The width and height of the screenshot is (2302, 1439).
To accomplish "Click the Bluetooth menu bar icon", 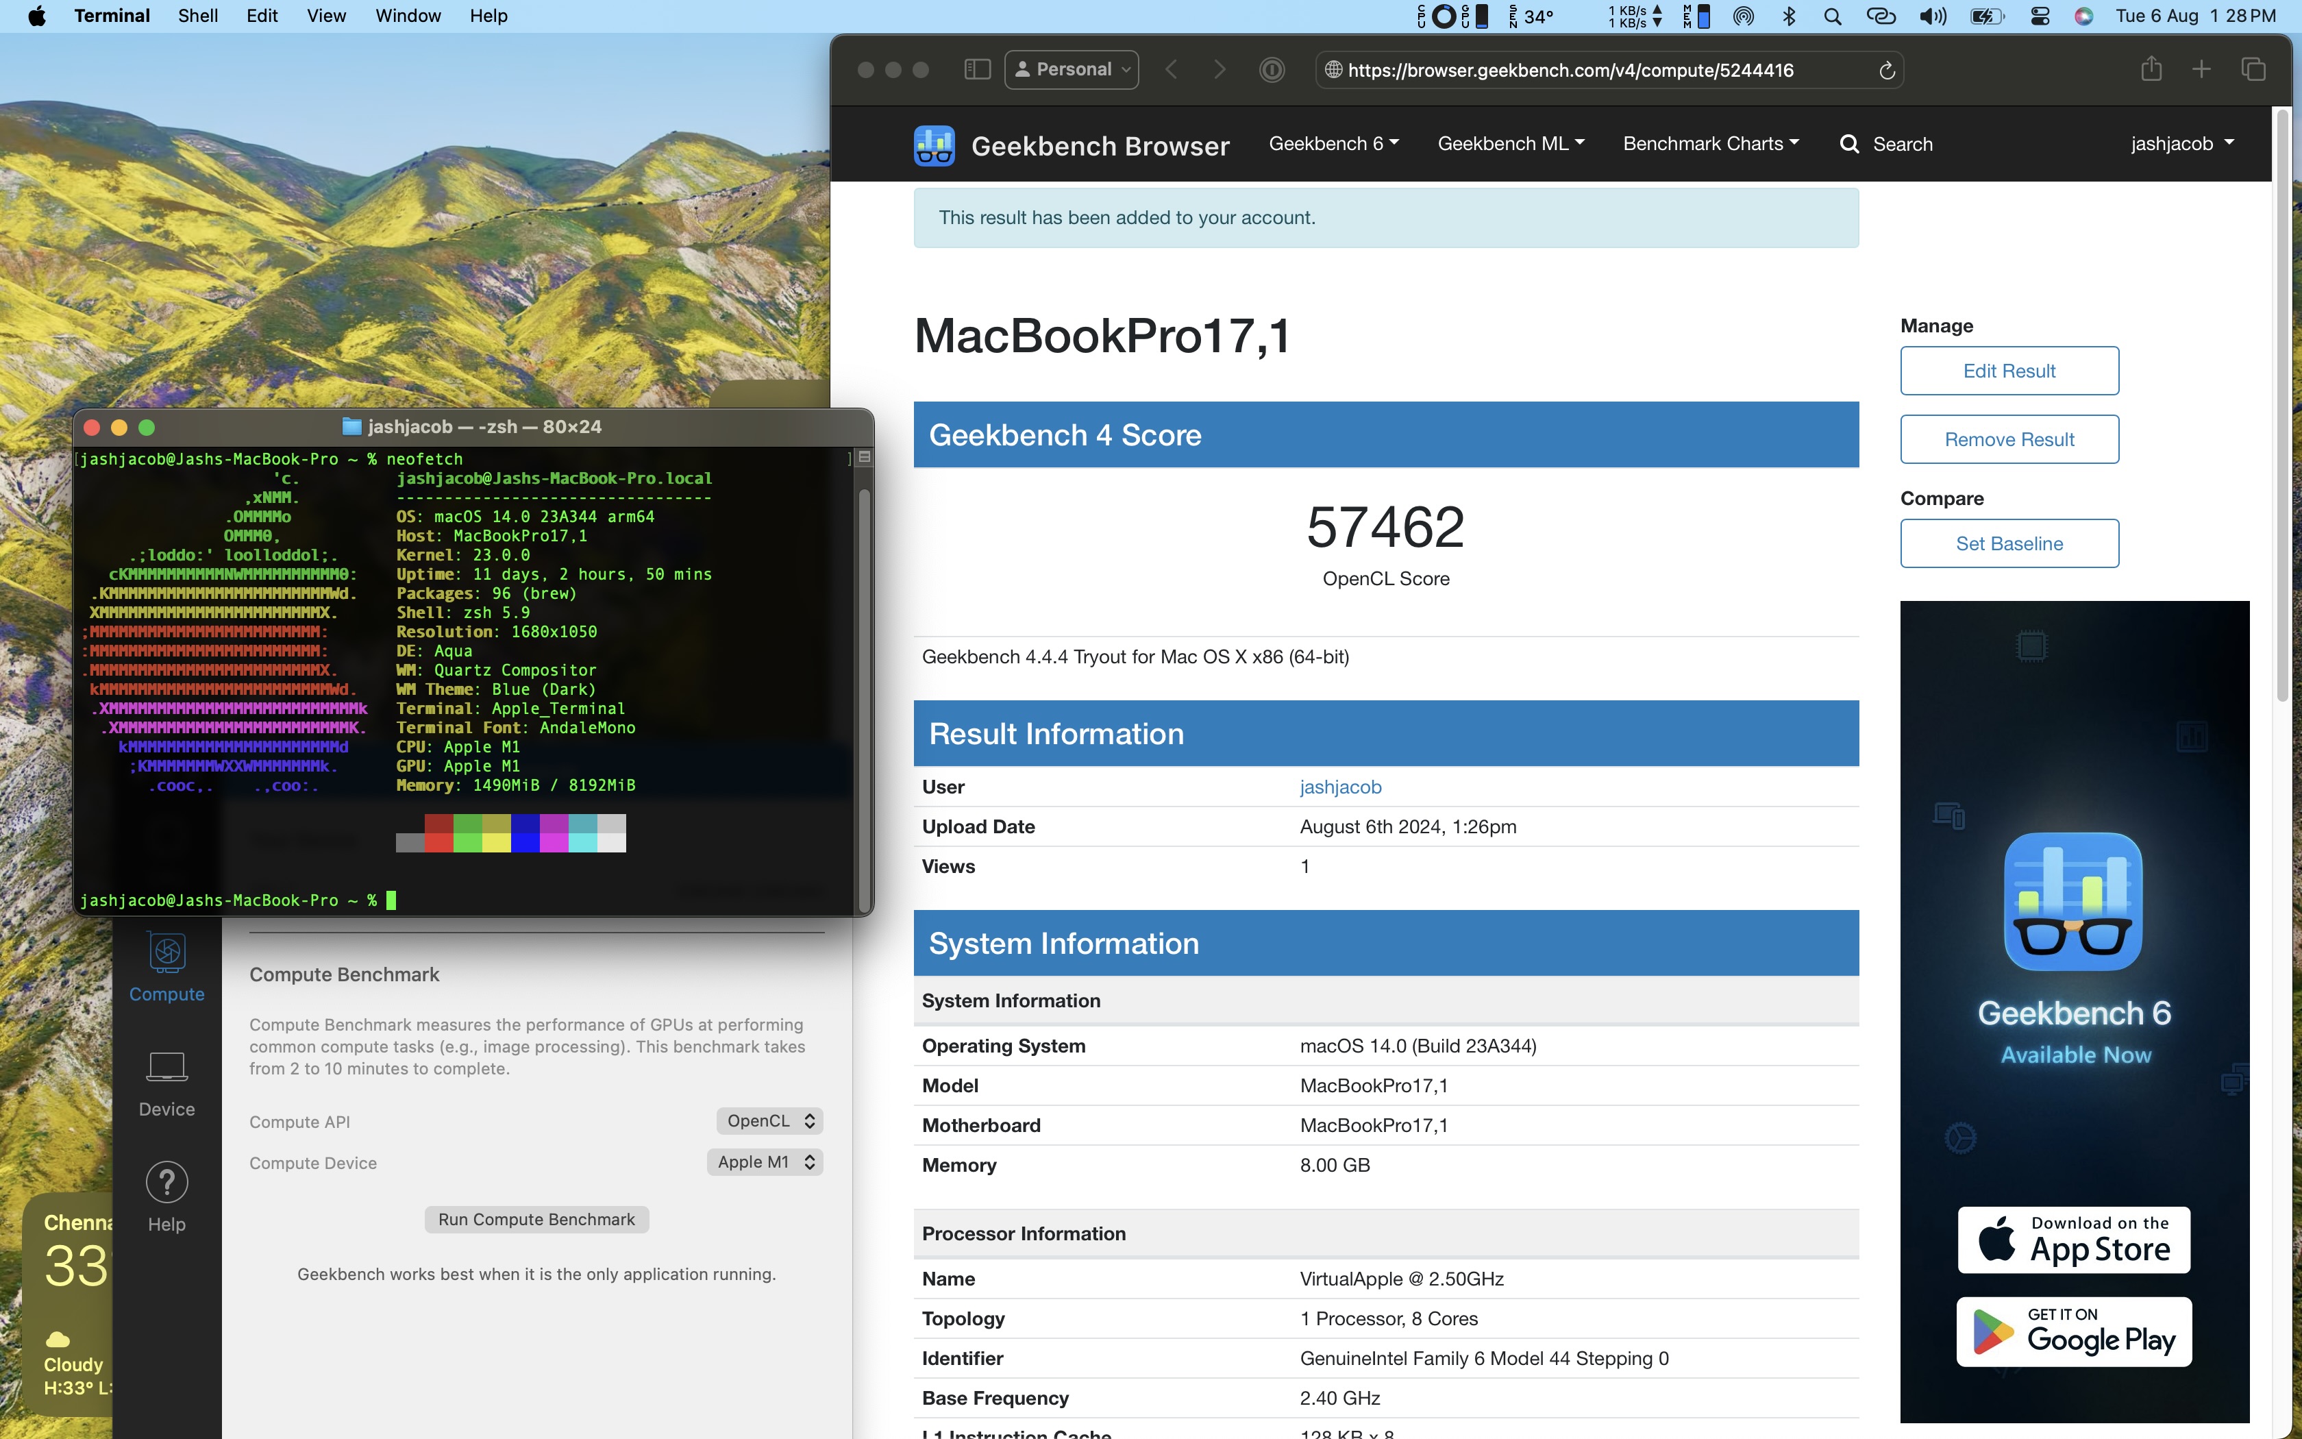I will (x=1790, y=16).
